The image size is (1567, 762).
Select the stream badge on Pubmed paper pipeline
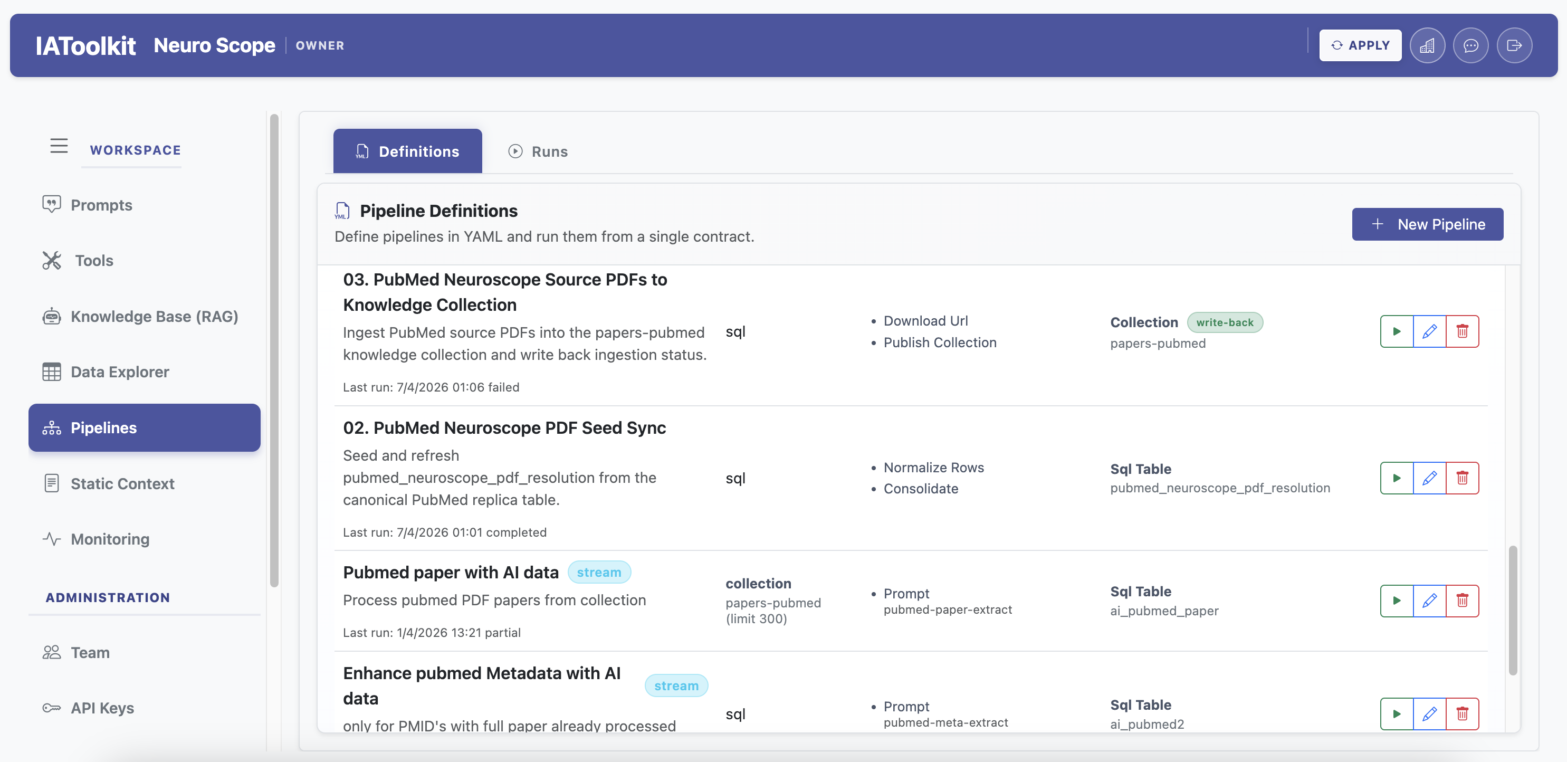pos(600,571)
